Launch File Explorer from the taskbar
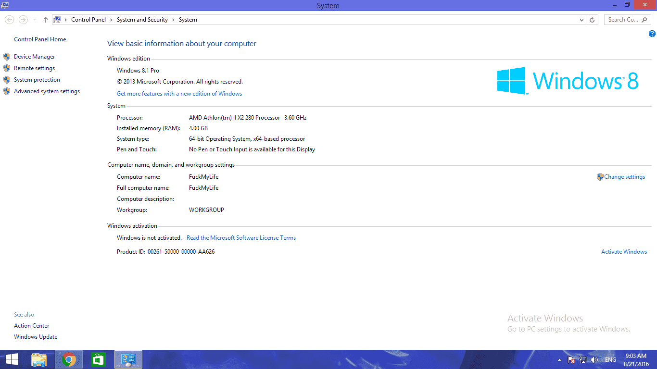This screenshot has height=369, width=657. pos(39,359)
